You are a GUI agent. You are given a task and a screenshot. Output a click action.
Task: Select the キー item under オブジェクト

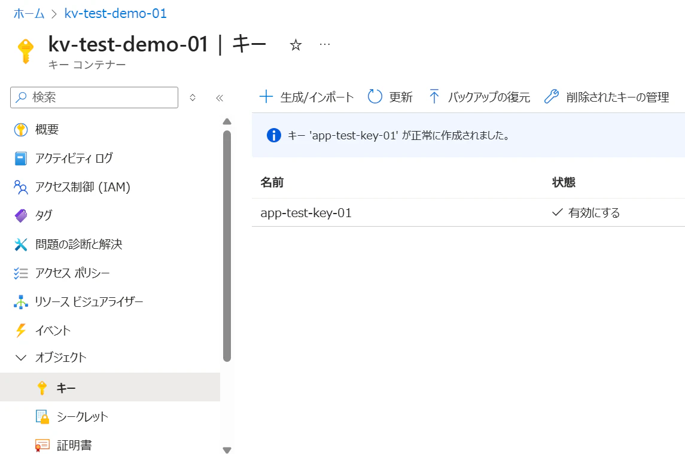coord(110,387)
